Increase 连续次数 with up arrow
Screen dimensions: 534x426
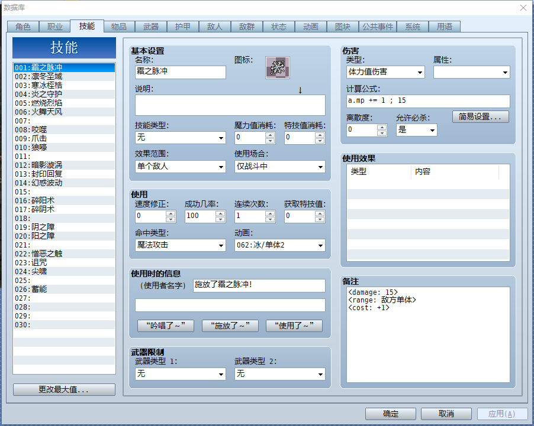pyautogui.click(x=270, y=213)
